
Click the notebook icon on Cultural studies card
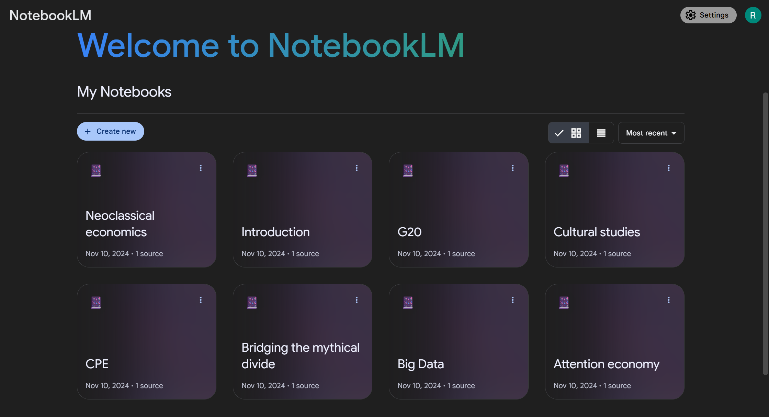[564, 171]
